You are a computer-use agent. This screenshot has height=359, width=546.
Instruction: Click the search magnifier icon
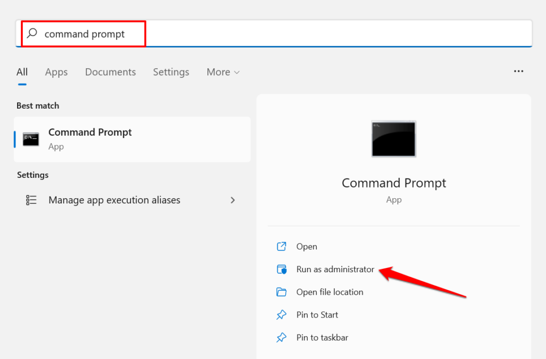click(x=33, y=34)
